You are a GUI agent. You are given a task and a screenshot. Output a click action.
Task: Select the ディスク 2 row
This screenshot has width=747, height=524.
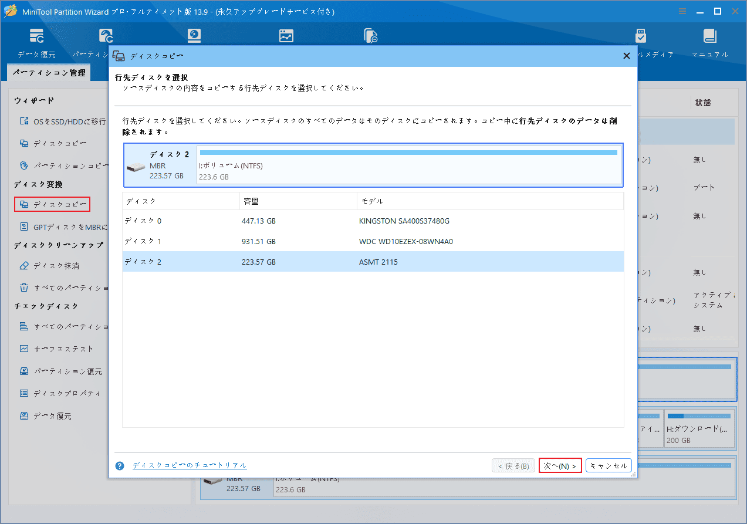point(373,262)
